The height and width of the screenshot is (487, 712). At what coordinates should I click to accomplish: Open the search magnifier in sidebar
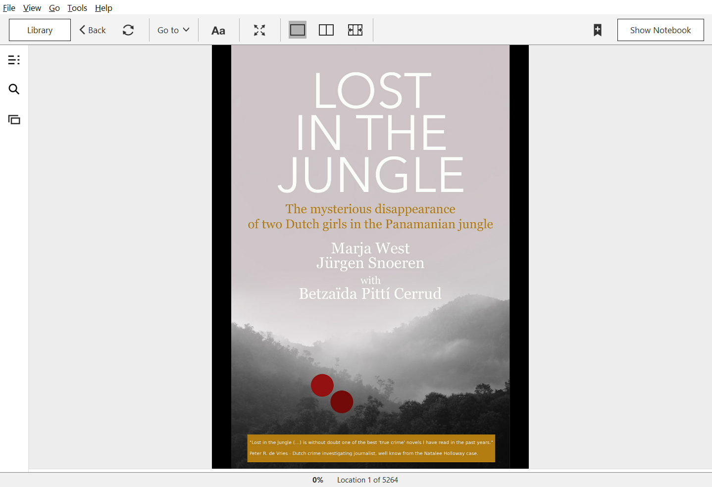[14, 89]
